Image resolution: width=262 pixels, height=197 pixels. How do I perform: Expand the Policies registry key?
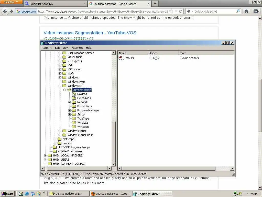[x=55, y=143]
